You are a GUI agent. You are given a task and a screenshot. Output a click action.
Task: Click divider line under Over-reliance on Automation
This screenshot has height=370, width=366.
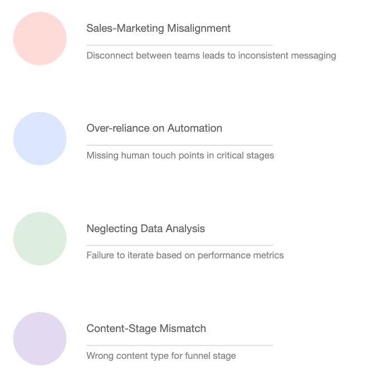coord(180,145)
